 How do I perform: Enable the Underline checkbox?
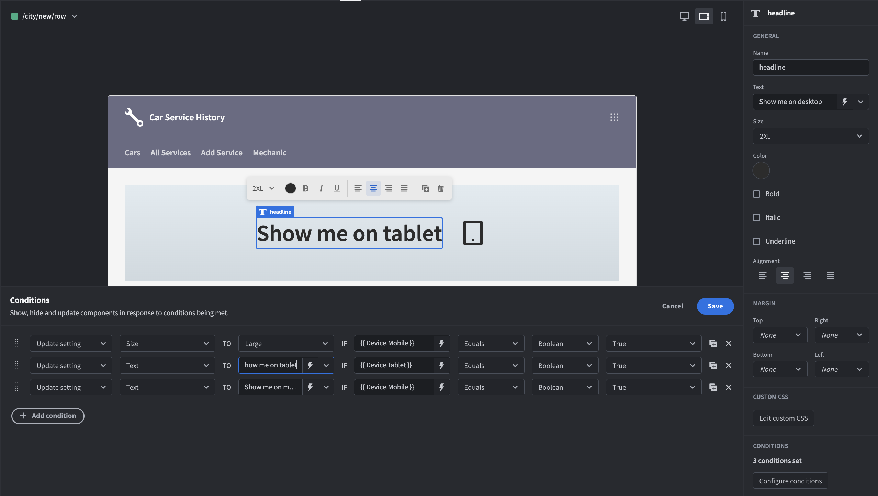tap(756, 241)
